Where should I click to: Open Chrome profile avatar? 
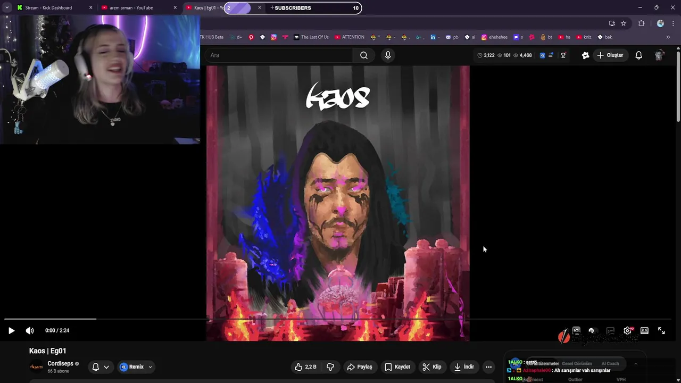click(x=660, y=23)
